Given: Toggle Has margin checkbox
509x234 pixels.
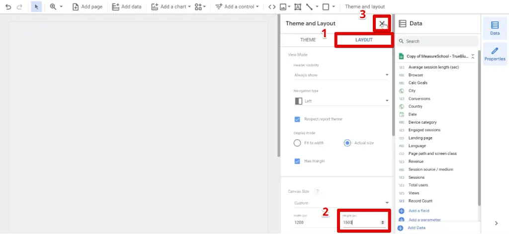Looking at the screenshot, I should 297,161.
